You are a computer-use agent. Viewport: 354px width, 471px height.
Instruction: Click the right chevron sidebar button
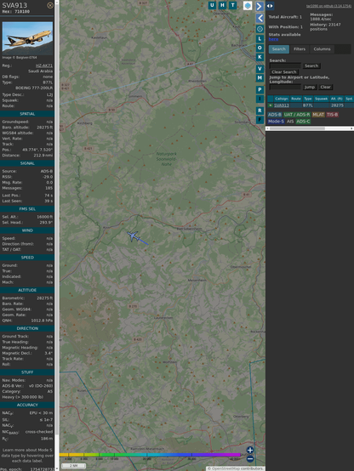point(260,6)
